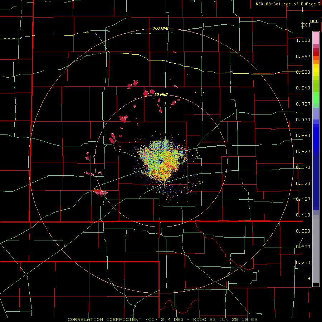The image size is (322, 322).
Task: Click the 0.253 scale value
Action: pyautogui.click(x=303, y=263)
